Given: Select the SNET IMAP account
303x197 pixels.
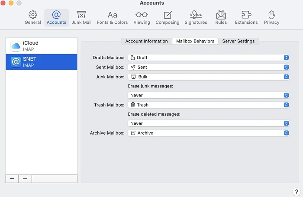Looking at the screenshot, I should [x=42, y=62].
